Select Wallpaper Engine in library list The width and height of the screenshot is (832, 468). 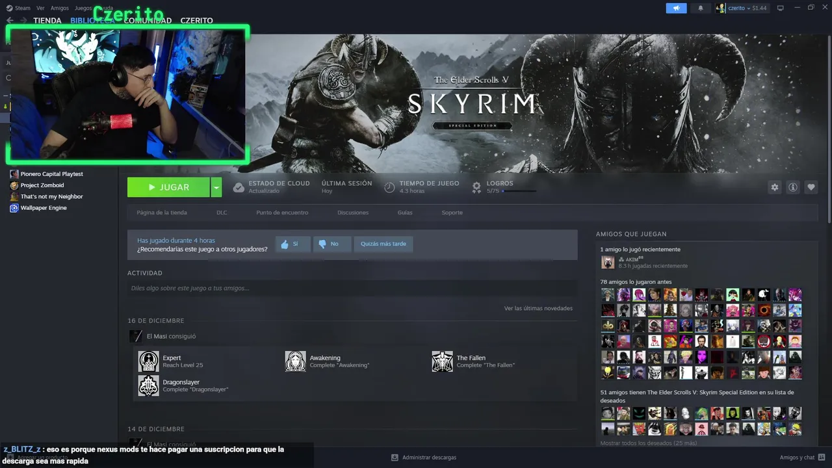44,208
